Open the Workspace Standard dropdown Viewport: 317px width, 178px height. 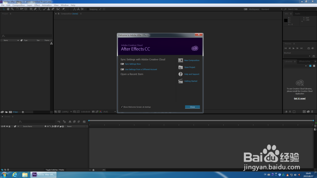272,9
